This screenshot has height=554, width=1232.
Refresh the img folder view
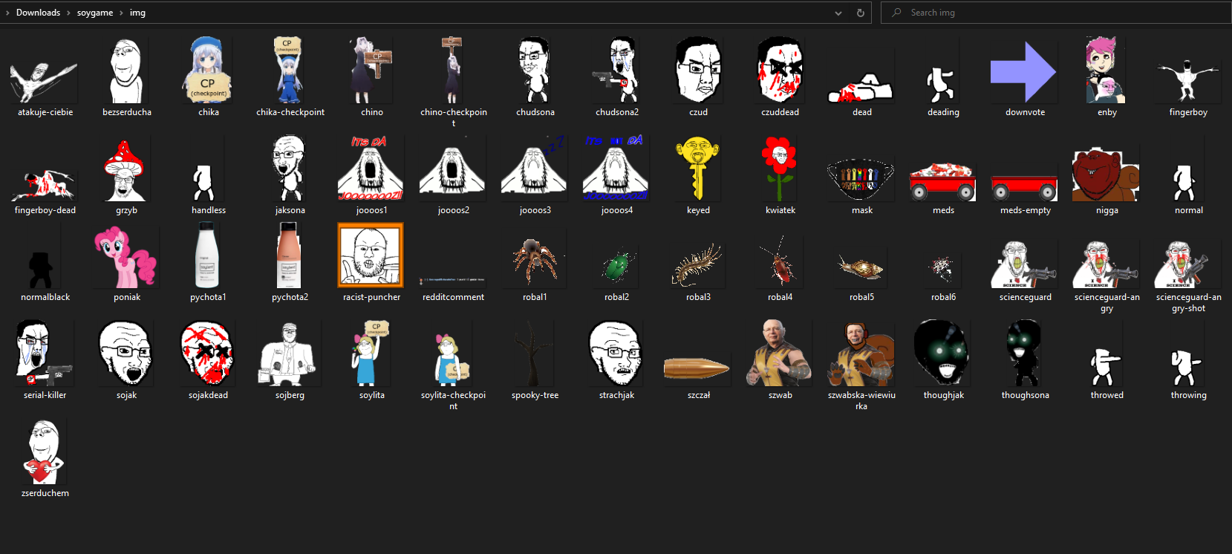click(861, 13)
